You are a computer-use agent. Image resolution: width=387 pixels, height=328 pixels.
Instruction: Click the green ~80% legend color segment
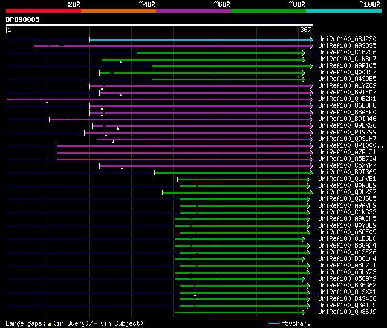[x=268, y=11]
